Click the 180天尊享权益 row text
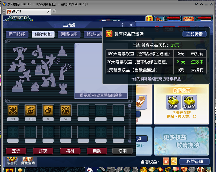The height and width of the screenshot is (172, 216). coord(139,54)
